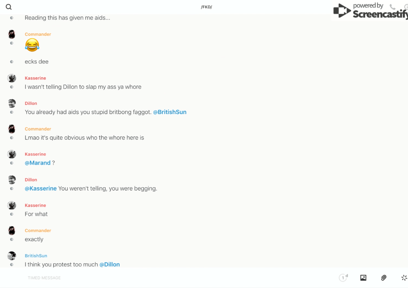Click the laughing-crying emoji message
The height and width of the screenshot is (288, 408).
point(32,45)
